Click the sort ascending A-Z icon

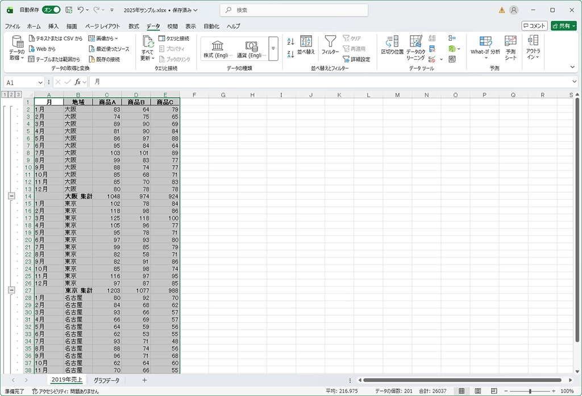[x=290, y=41]
